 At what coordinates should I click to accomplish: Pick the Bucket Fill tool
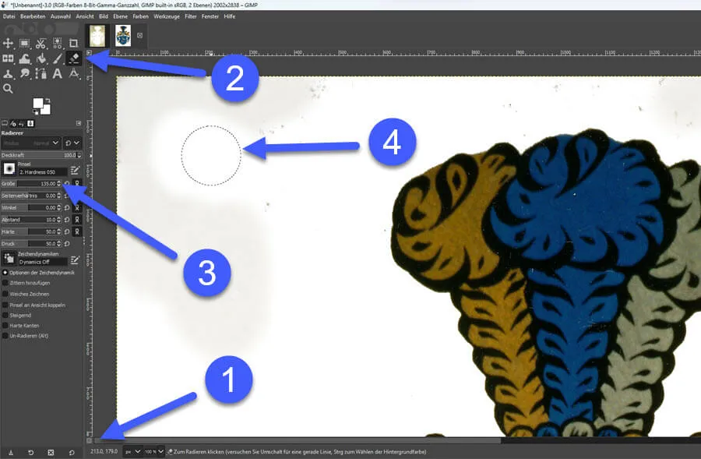(41, 58)
